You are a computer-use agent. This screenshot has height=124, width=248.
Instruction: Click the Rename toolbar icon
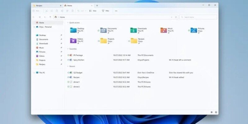62,11
